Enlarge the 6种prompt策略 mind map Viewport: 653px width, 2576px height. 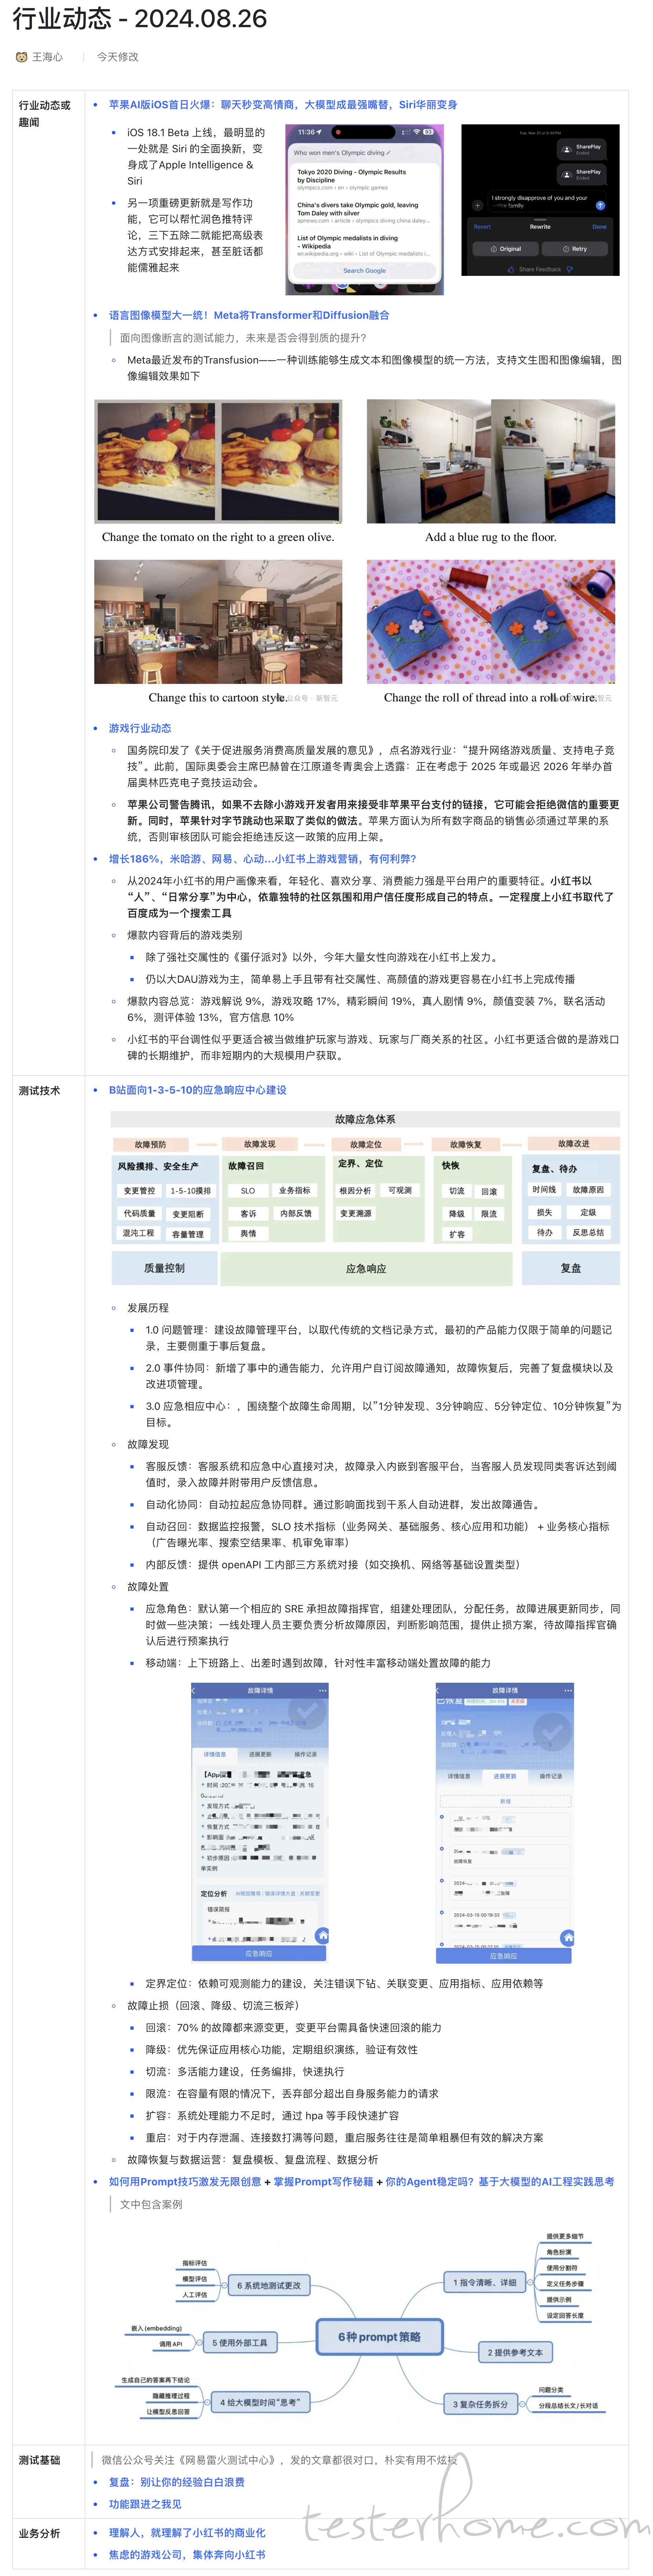(365, 2326)
